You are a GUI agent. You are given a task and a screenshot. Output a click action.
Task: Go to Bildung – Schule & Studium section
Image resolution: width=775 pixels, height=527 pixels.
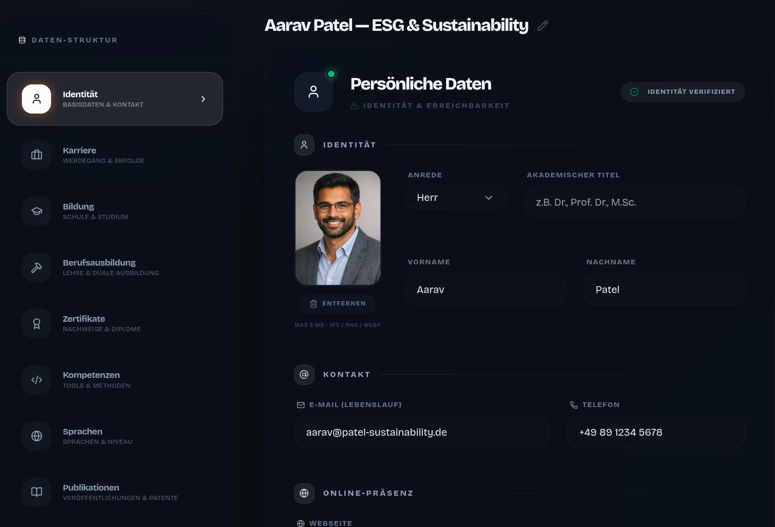pos(115,211)
